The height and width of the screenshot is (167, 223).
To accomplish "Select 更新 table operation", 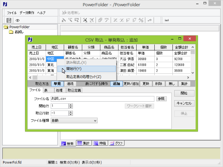I will point(146,84).
